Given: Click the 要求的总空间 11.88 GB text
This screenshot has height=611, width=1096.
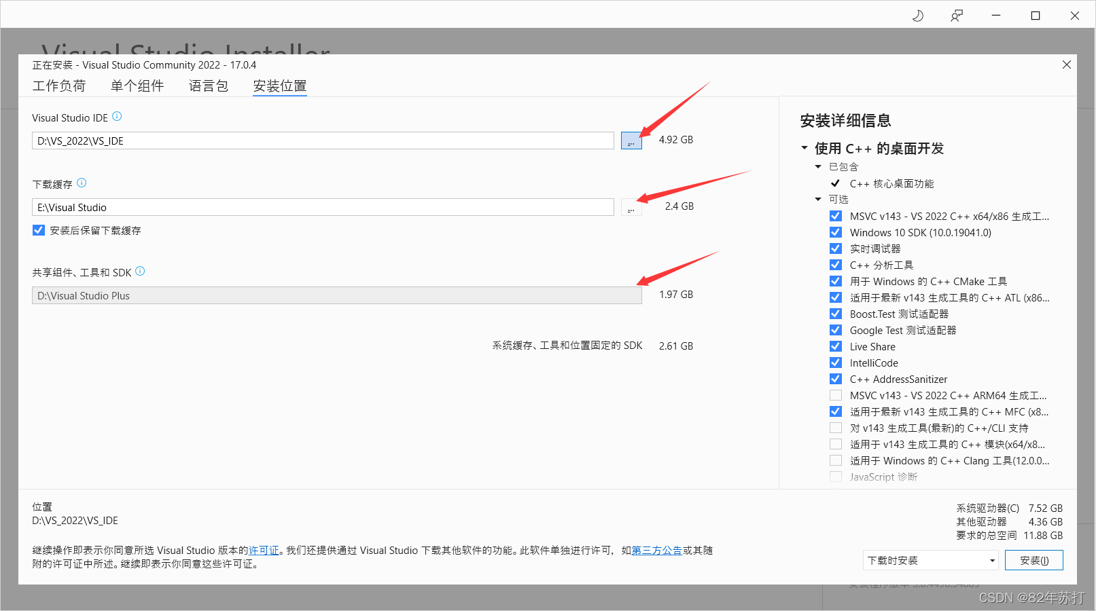Looking at the screenshot, I should click(1009, 536).
